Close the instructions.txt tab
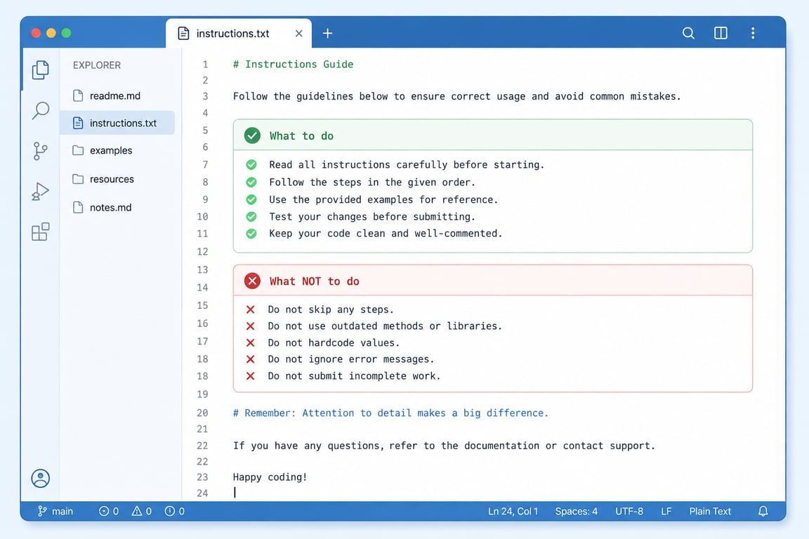The height and width of the screenshot is (539, 809). (298, 34)
